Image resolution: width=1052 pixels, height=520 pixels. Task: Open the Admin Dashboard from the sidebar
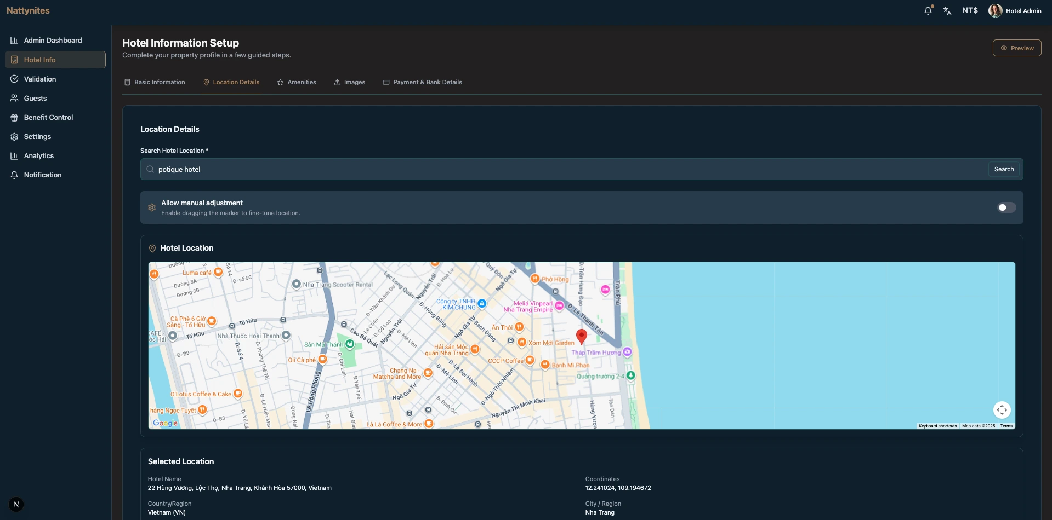[52, 40]
